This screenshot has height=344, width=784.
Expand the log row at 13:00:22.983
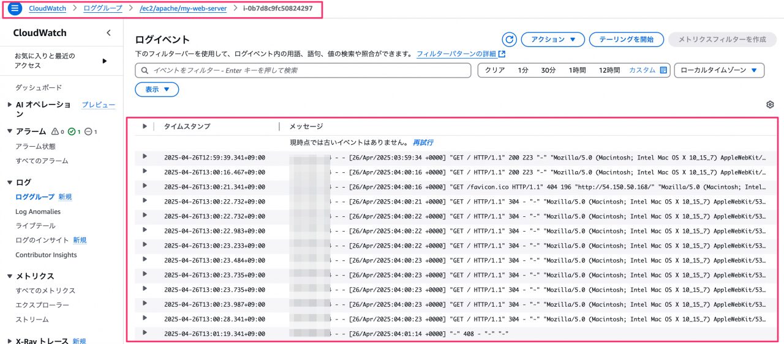(x=145, y=230)
